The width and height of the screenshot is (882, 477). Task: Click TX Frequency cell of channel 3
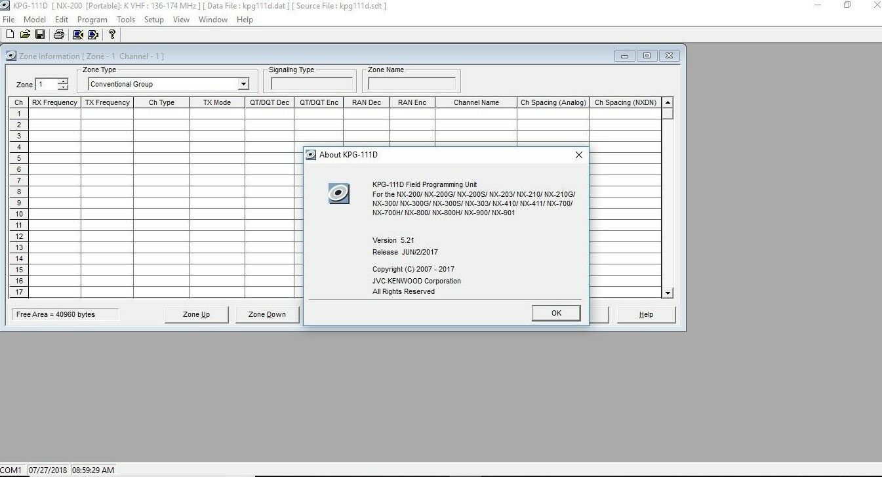pyautogui.click(x=108, y=136)
